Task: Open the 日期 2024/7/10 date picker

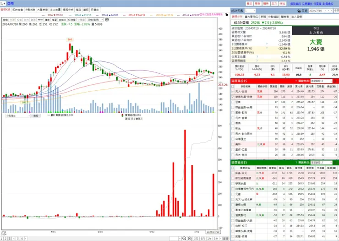Action: [321, 11]
